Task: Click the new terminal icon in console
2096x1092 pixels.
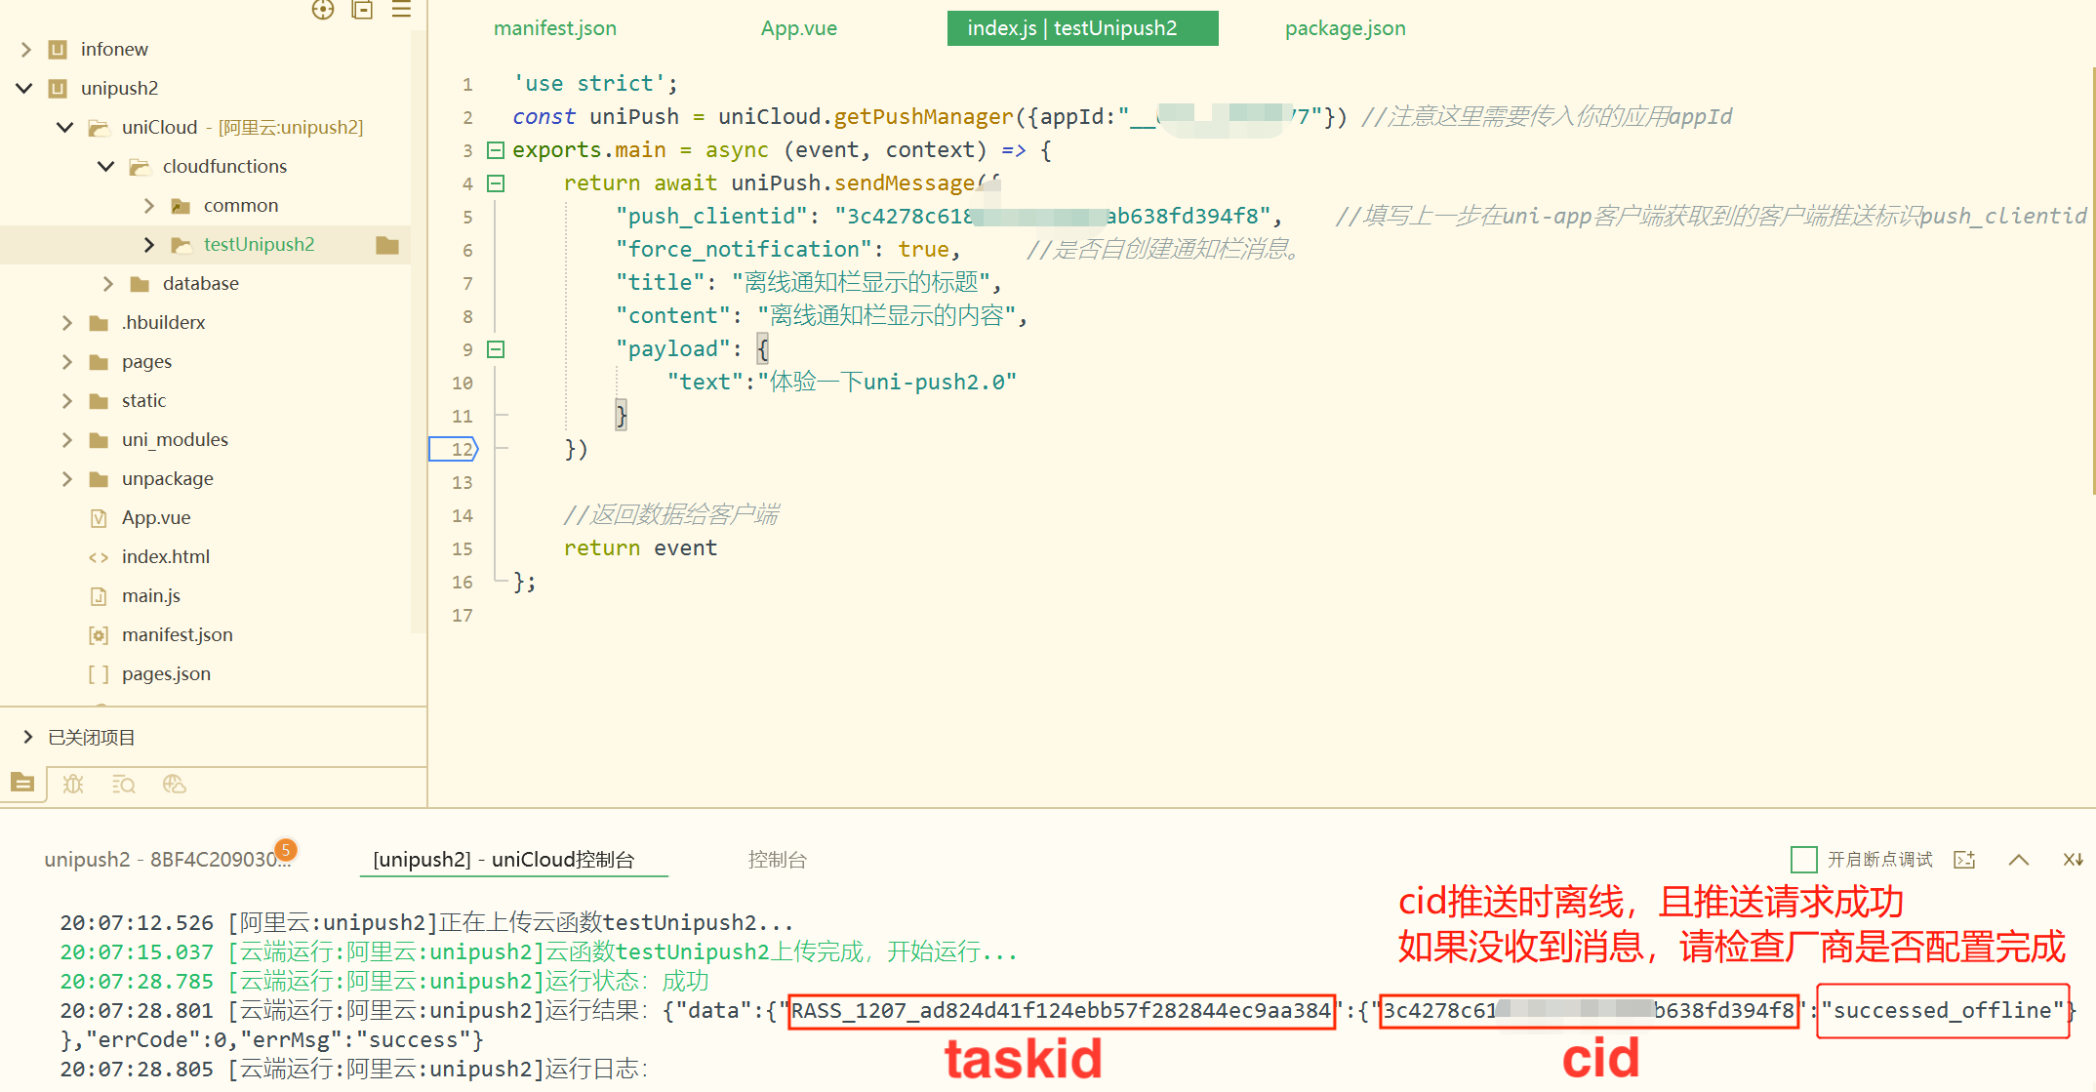Action: (1964, 860)
